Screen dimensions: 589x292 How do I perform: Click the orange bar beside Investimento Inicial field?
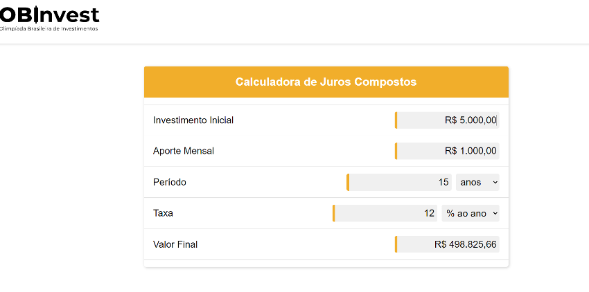396,120
